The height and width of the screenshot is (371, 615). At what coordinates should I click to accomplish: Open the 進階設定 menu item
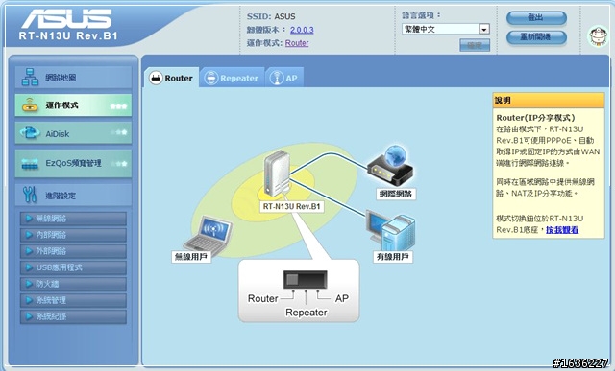pos(73,195)
